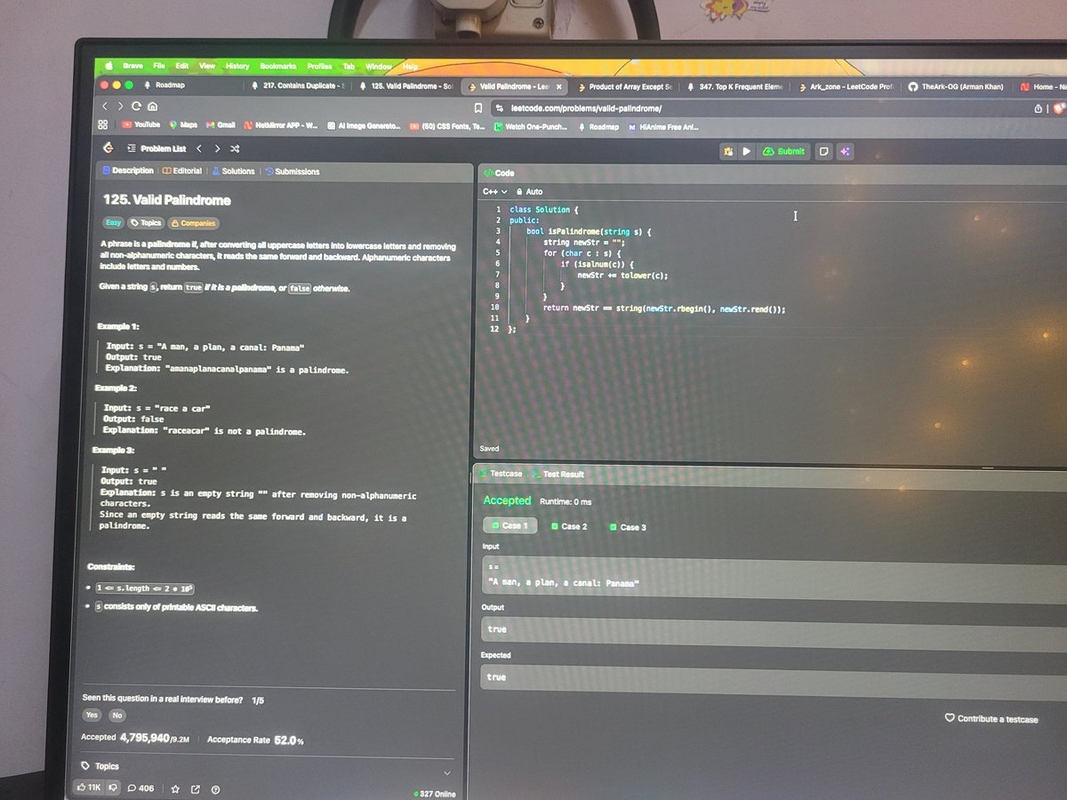Click the Companies tag chip
The image size is (1067, 800).
pos(194,224)
